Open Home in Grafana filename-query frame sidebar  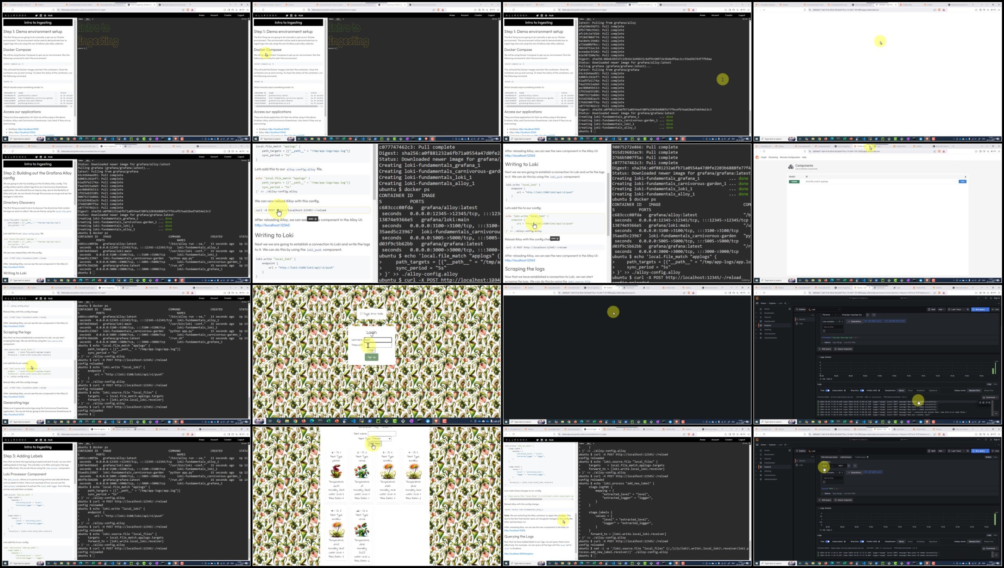click(767, 309)
